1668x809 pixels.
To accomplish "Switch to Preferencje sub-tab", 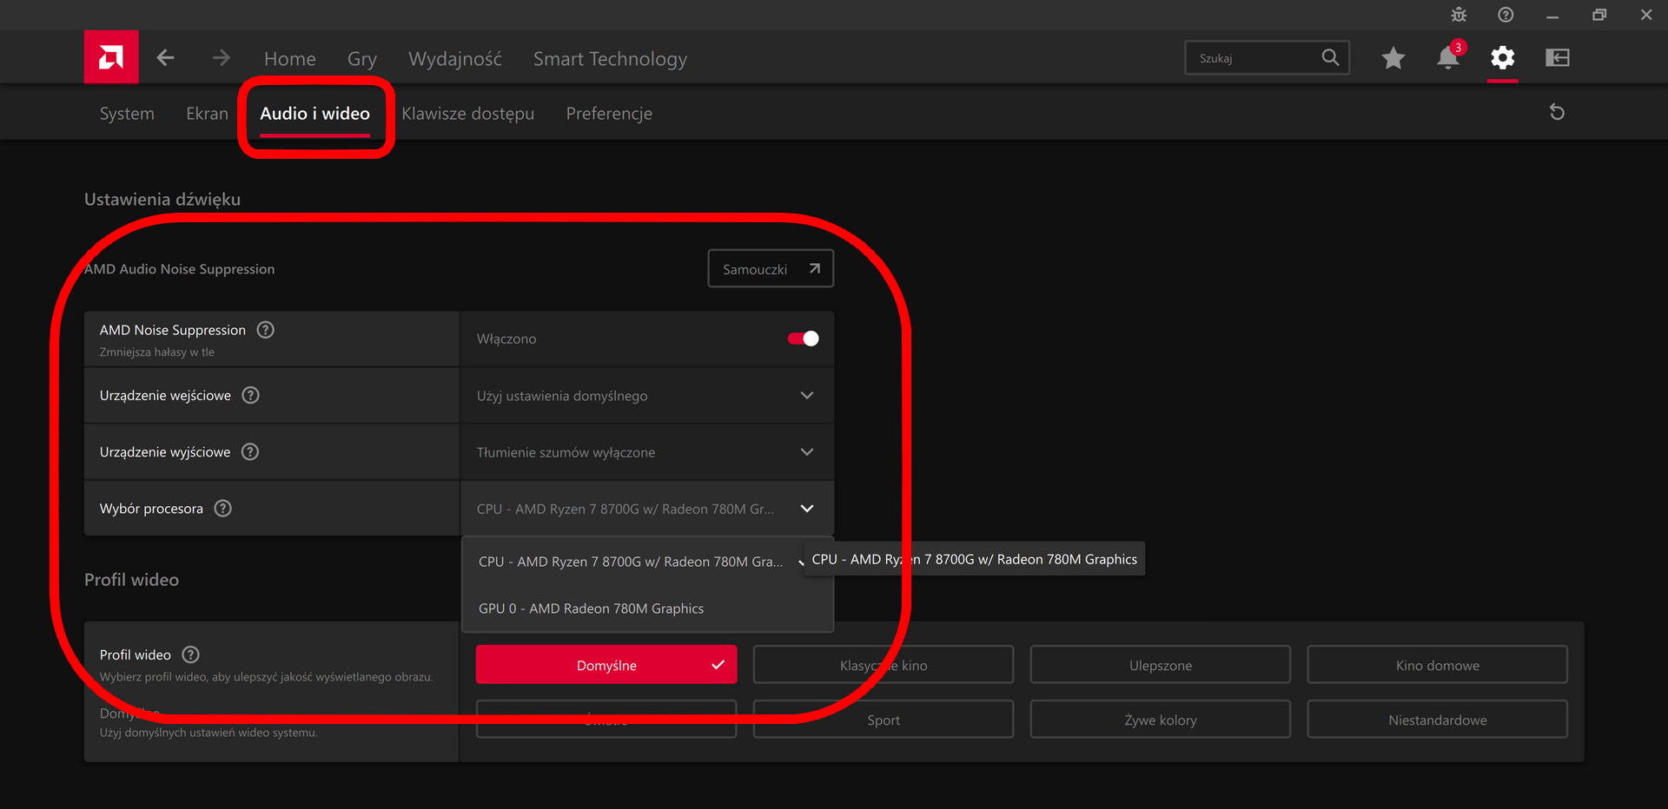I will tap(609, 114).
